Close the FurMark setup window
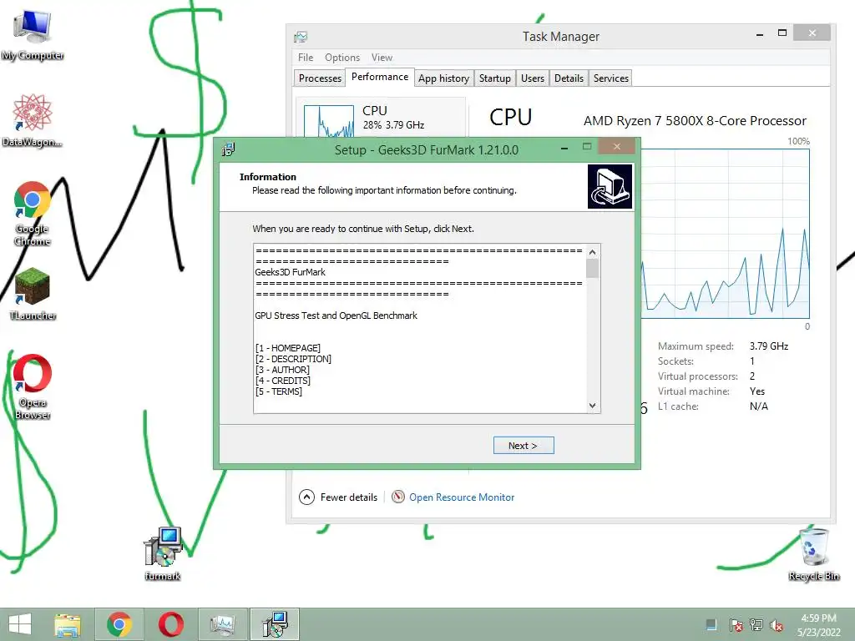This screenshot has width=855, height=641. (x=617, y=146)
